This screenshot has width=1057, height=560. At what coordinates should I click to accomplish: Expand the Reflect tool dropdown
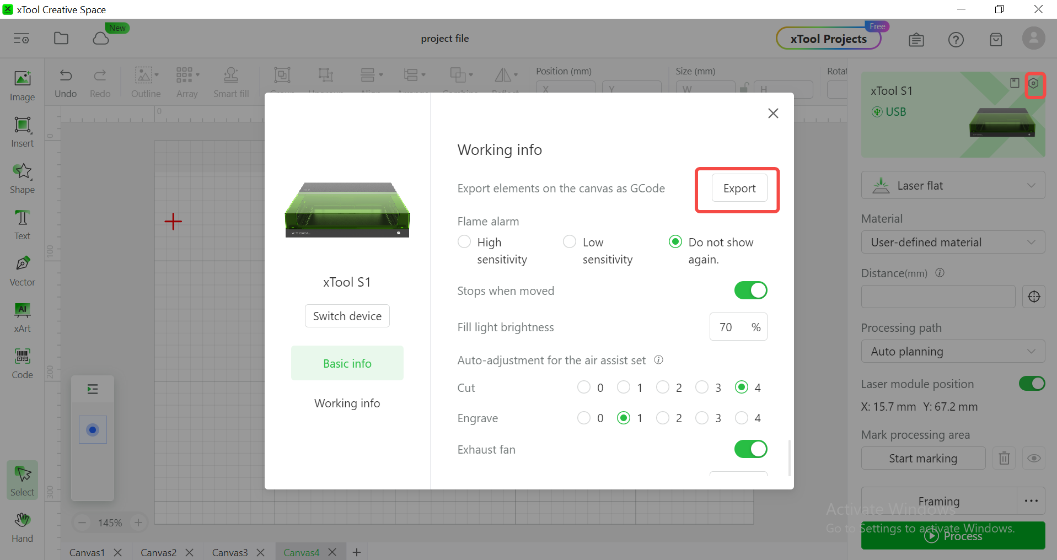click(x=516, y=75)
